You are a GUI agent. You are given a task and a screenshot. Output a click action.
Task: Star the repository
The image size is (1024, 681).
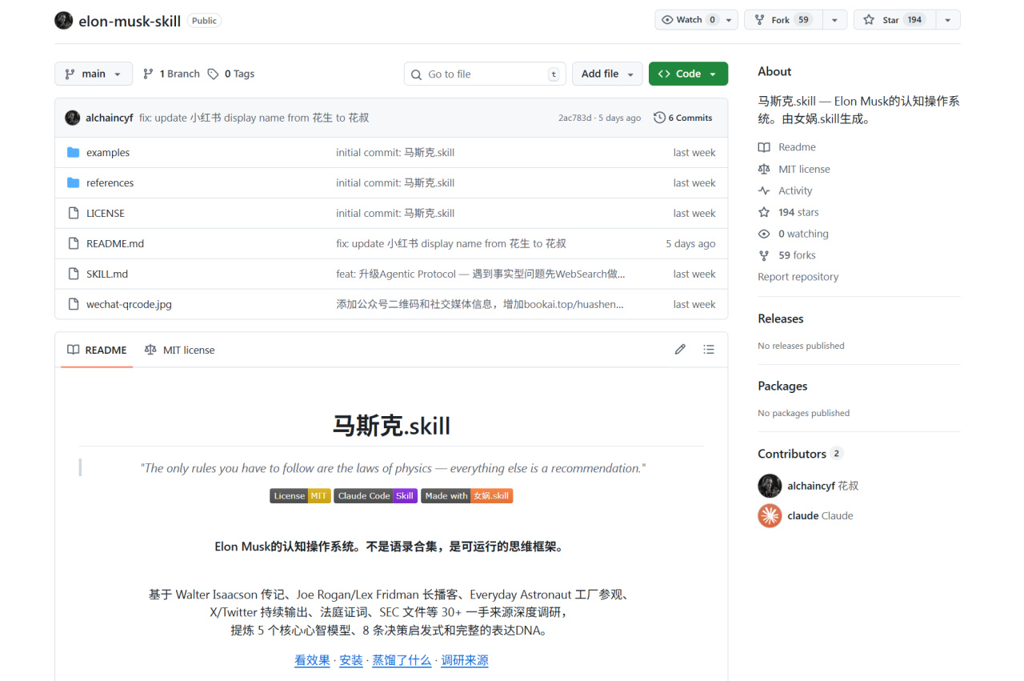[893, 20]
